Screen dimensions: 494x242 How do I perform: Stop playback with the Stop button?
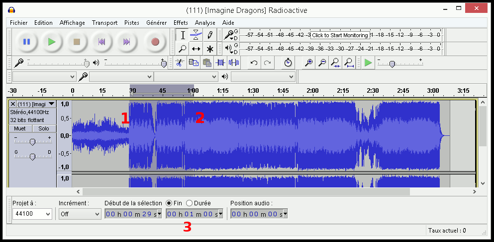click(77, 42)
